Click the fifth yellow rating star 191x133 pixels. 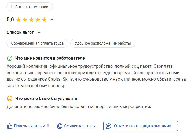(x=44, y=20)
